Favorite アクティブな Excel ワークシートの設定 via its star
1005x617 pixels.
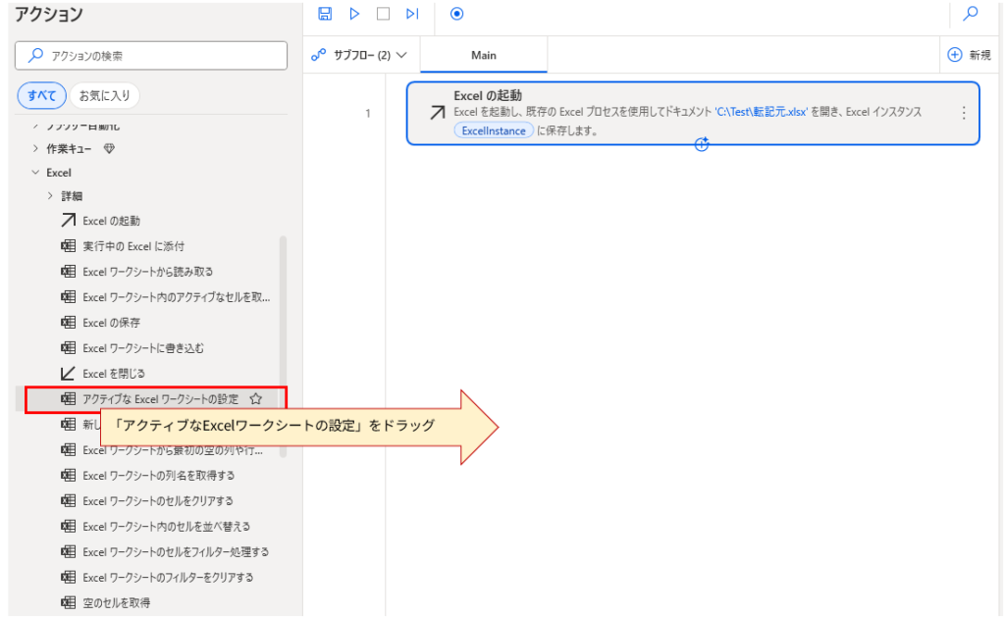(255, 398)
